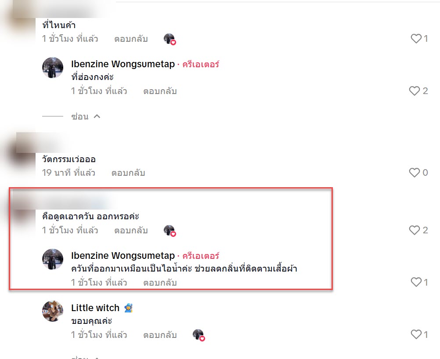
Task: Click creator-liked badge beside "ที่ไหนค้า" comment
Action: (x=170, y=39)
